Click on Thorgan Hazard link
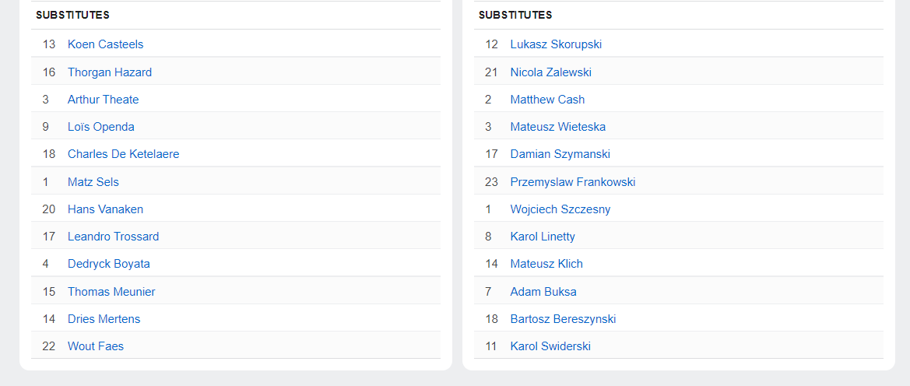Image resolution: width=910 pixels, height=386 pixels. tap(110, 72)
